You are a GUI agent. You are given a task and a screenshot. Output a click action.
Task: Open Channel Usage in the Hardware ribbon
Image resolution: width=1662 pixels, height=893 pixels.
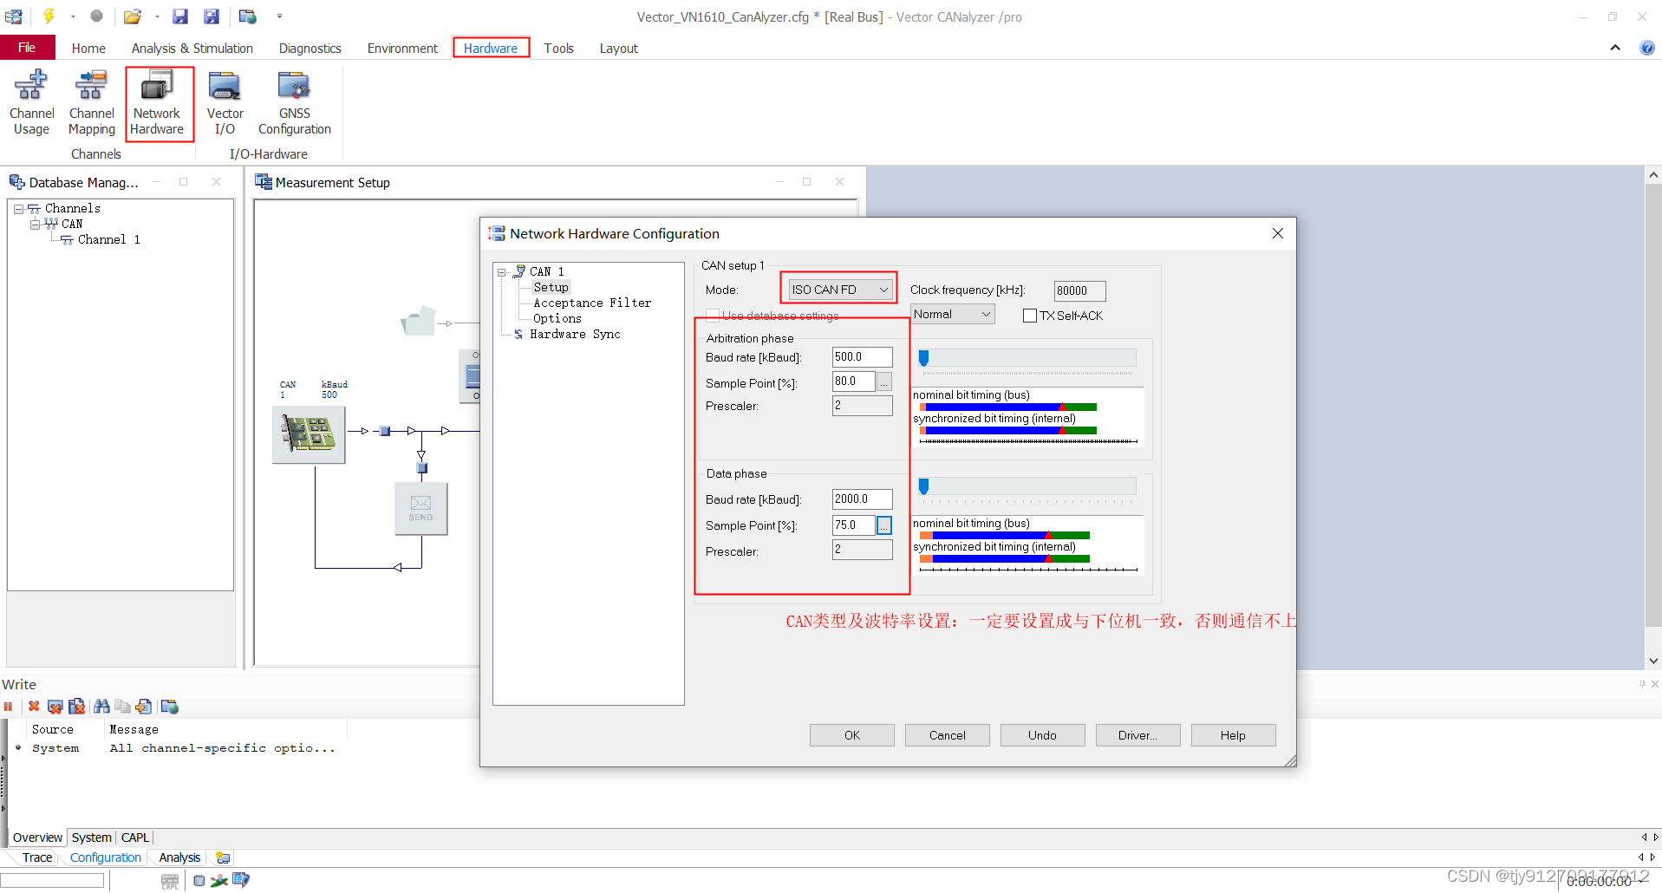[x=32, y=103]
